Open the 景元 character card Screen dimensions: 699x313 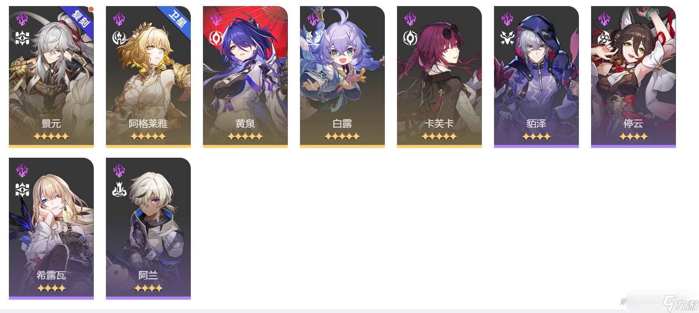tap(51, 77)
